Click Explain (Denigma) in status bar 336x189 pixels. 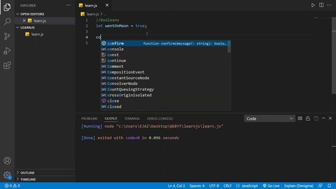[299, 186]
